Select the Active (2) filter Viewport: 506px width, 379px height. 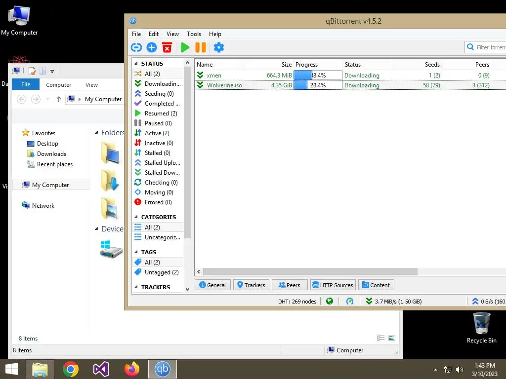tap(158, 133)
